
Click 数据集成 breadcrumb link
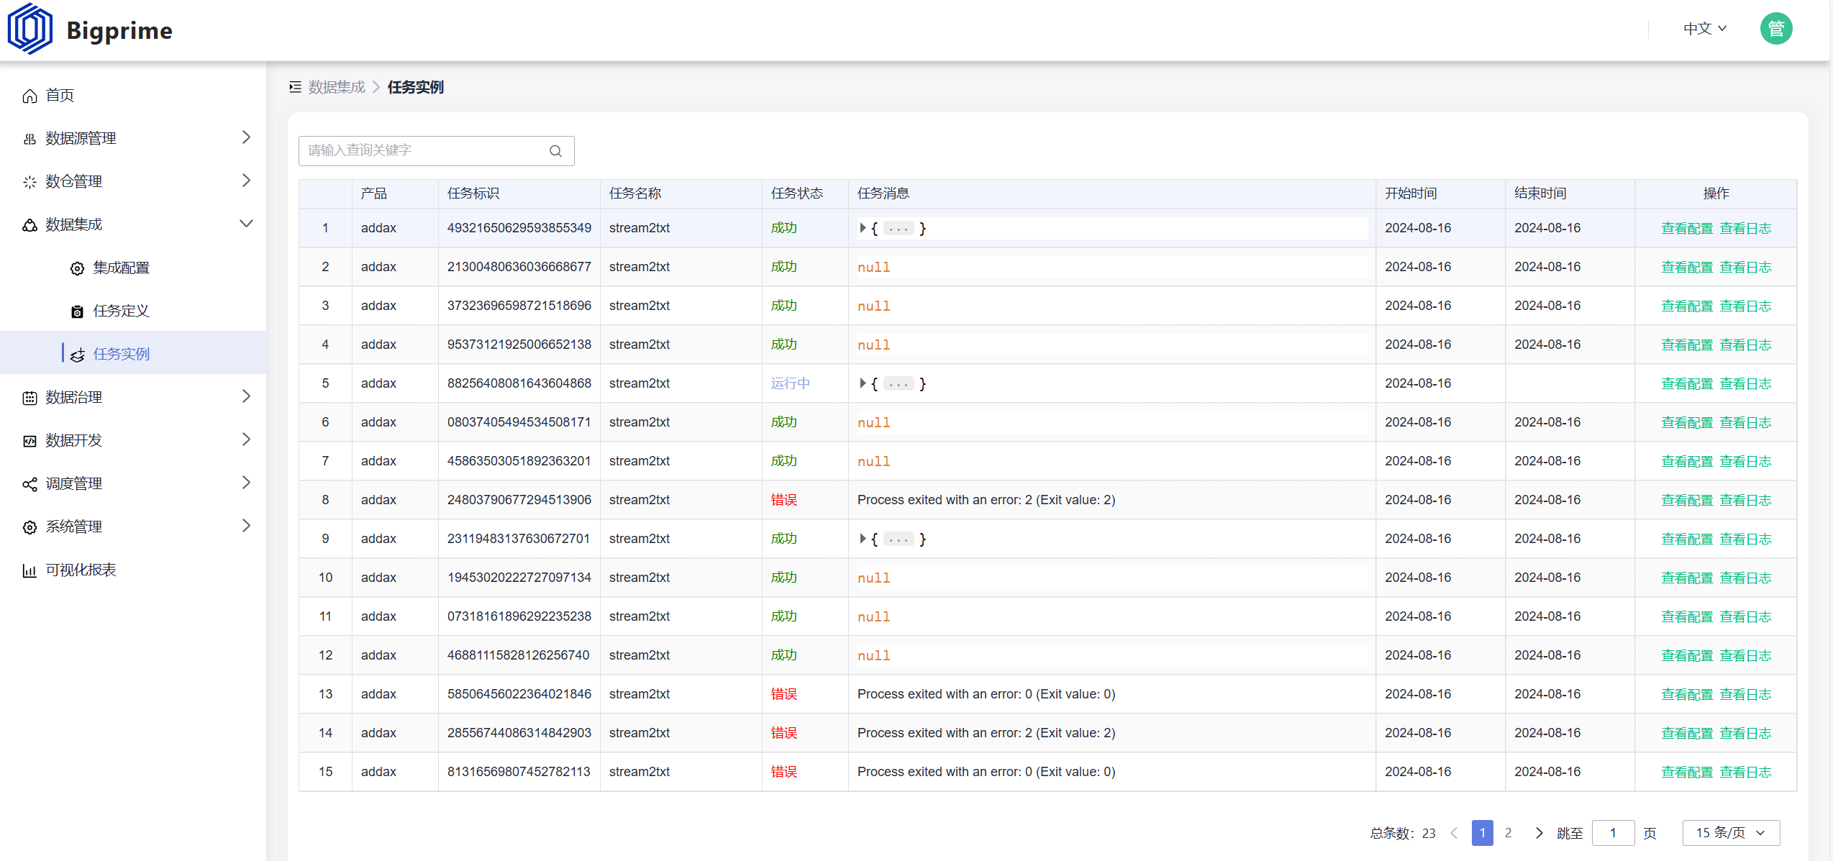tap(337, 87)
